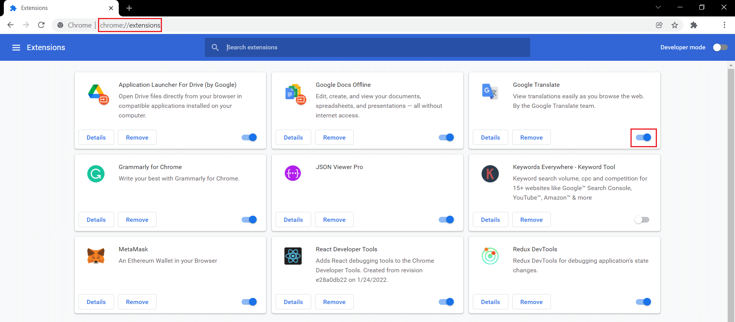
Task: Remove Grammarly for Chrome
Action: pyautogui.click(x=137, y=220)
